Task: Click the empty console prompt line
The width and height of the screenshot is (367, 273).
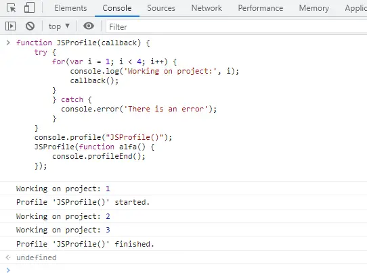Action: tap(183, 270)
